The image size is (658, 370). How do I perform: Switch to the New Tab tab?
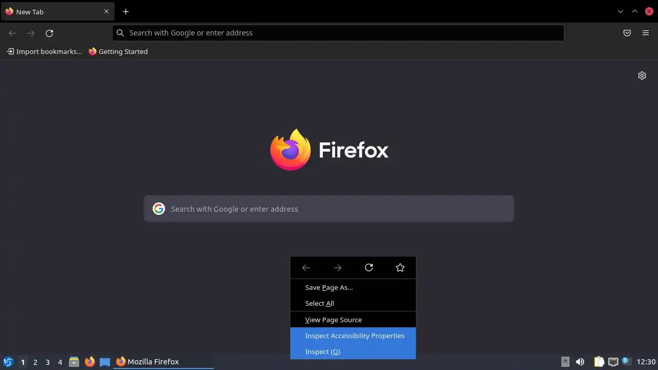[x=58, y=11]
